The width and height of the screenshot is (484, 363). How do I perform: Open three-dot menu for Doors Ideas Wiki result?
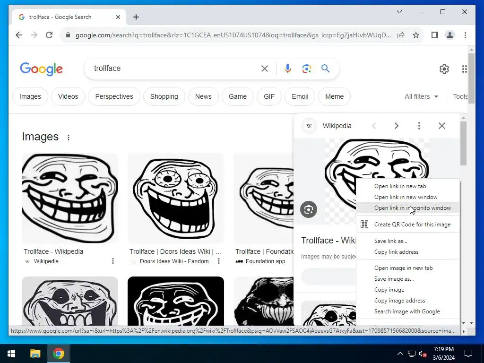pyautogui.click(x=219, y=261)
